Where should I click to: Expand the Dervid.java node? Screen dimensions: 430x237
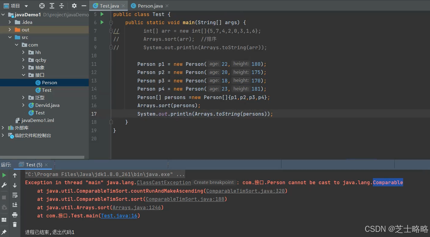coord(23,105)
